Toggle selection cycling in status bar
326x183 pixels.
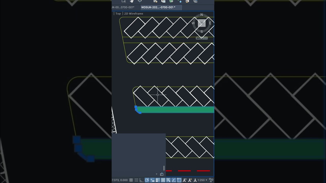tap(168, 180)
